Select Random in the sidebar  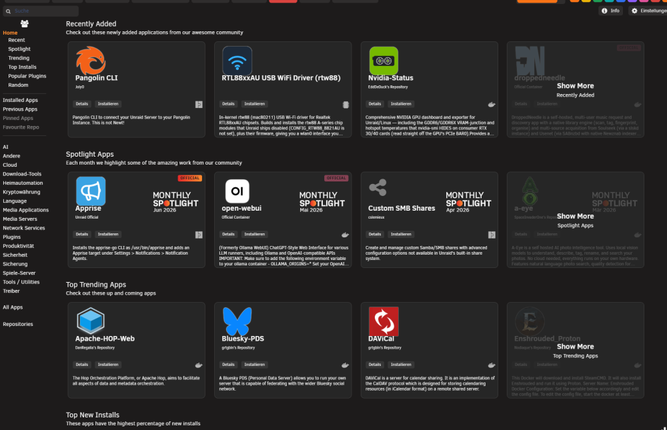coord(18,85)
